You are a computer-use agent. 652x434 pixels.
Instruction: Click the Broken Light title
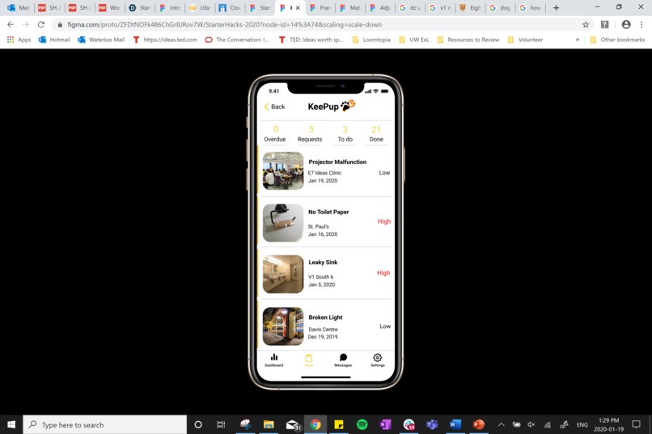click(325, 318)
